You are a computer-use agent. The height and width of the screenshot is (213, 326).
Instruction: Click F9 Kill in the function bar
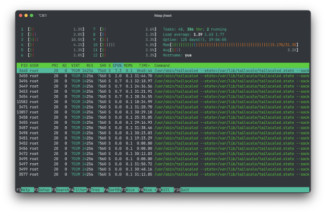pyautogui.click(x=165, y=189)
